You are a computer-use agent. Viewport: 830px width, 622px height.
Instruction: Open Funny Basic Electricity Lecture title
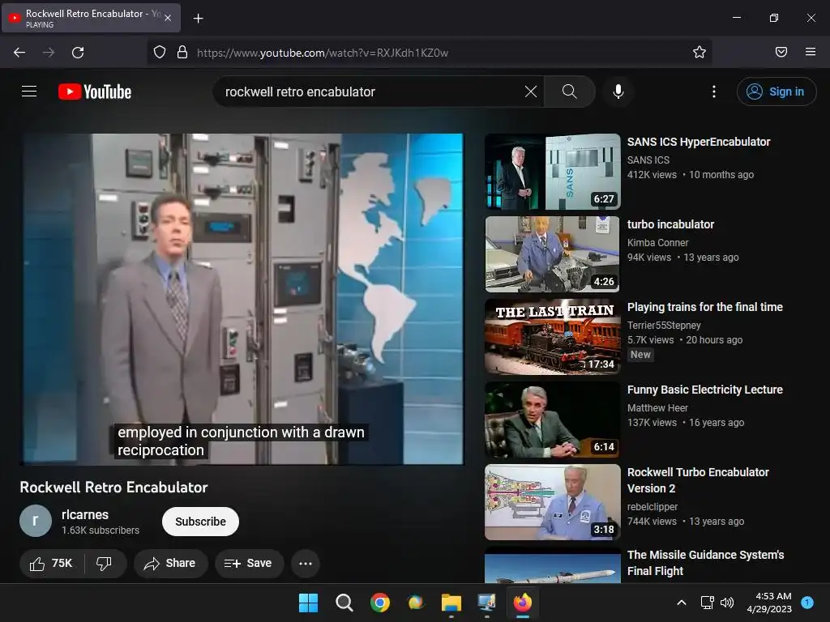[705, 390]
